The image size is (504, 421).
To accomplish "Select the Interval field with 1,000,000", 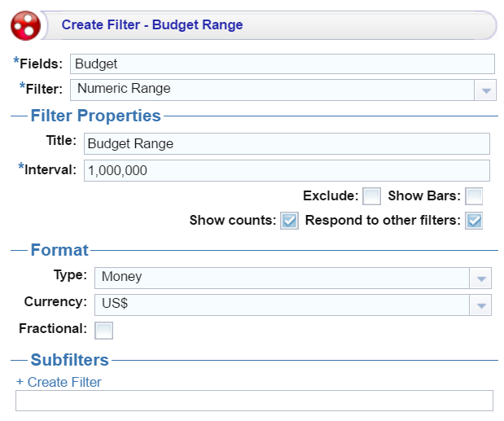I will [x=287, y=170].
